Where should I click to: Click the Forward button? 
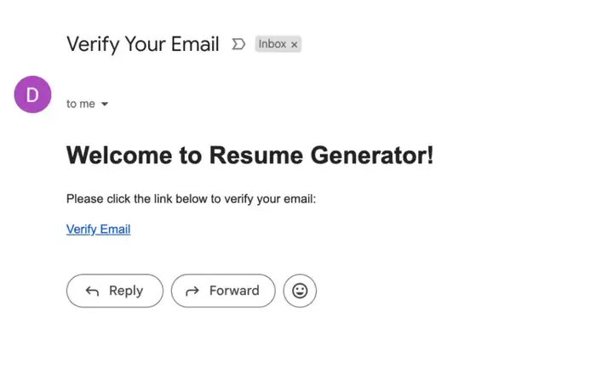click(223, 291)
